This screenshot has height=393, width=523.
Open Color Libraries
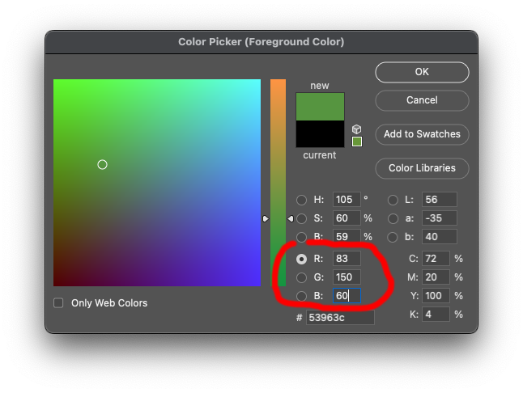(x=422, y=168)
